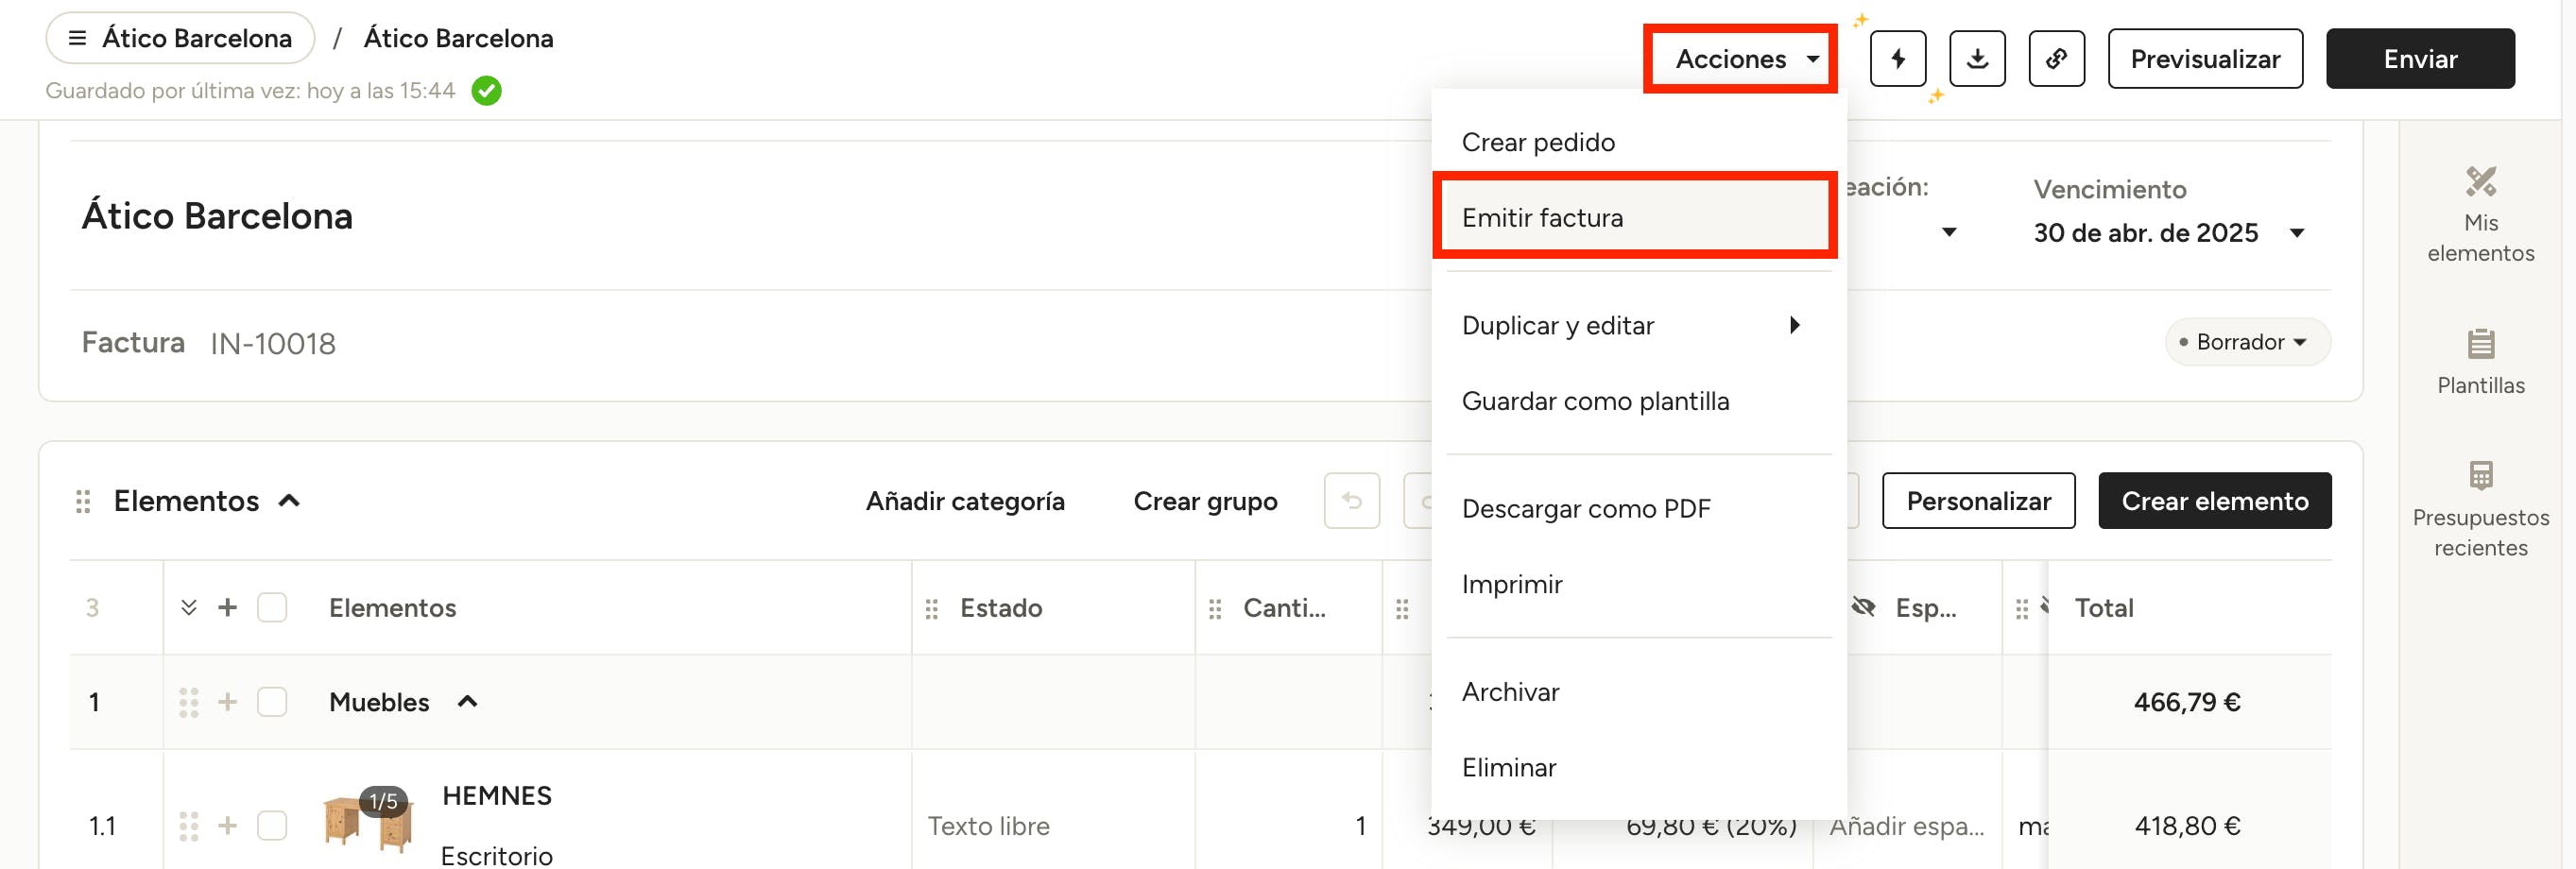This screenshot has height=869, width=2576.
Task: Open the Borrador status dropdown
Action: click(2247, 342)
